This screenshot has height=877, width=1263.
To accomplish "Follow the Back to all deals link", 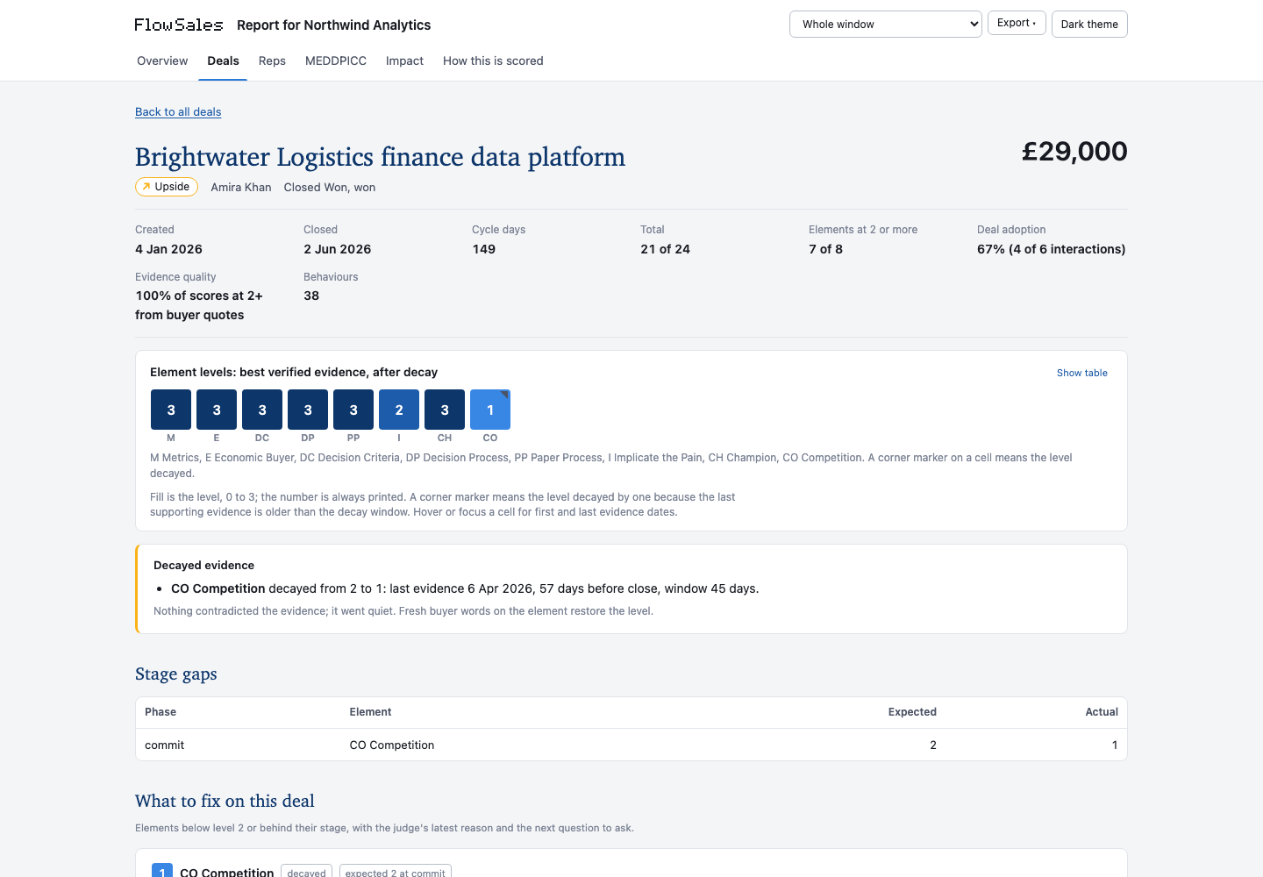I will 178,111.
